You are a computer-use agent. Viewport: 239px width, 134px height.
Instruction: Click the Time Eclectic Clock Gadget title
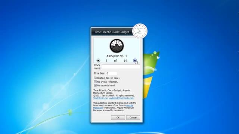click(112, 32)
